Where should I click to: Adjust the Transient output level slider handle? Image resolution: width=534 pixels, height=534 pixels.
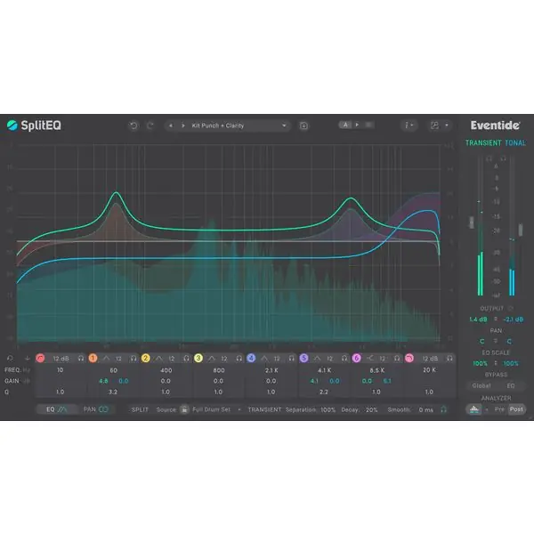[472, 222]
